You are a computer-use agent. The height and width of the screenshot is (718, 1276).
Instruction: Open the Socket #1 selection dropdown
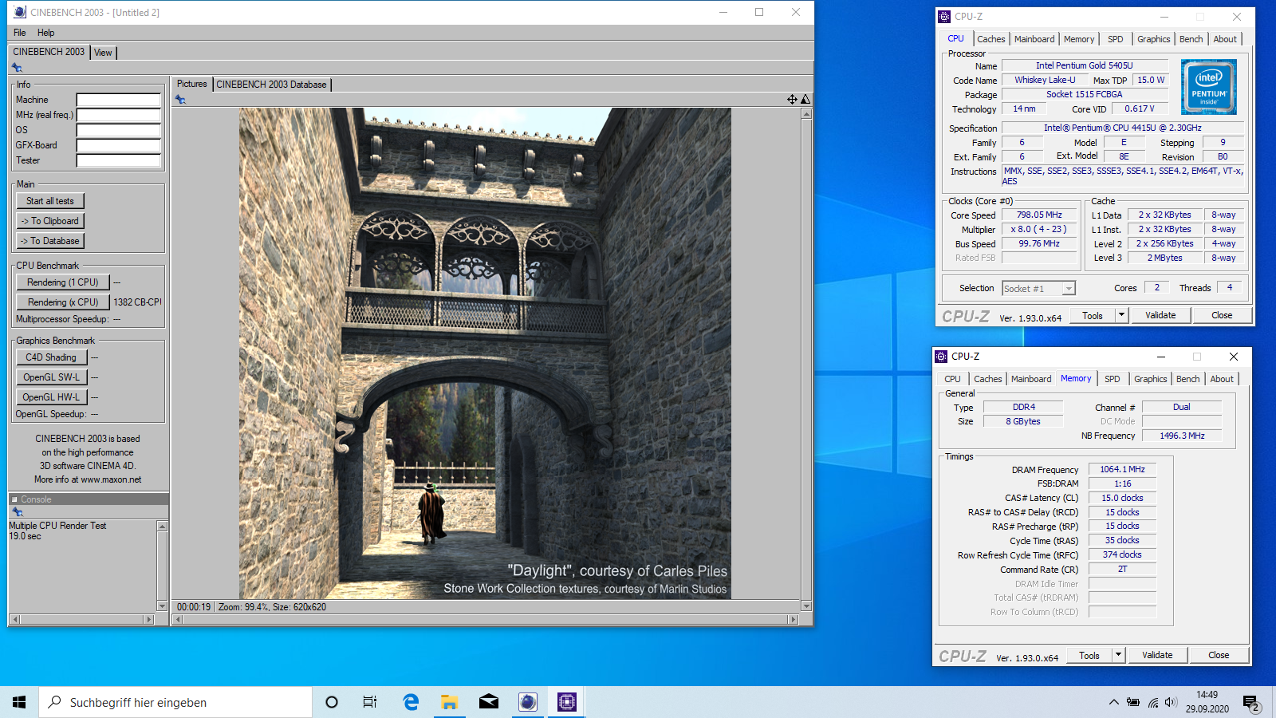(1069, 289)
